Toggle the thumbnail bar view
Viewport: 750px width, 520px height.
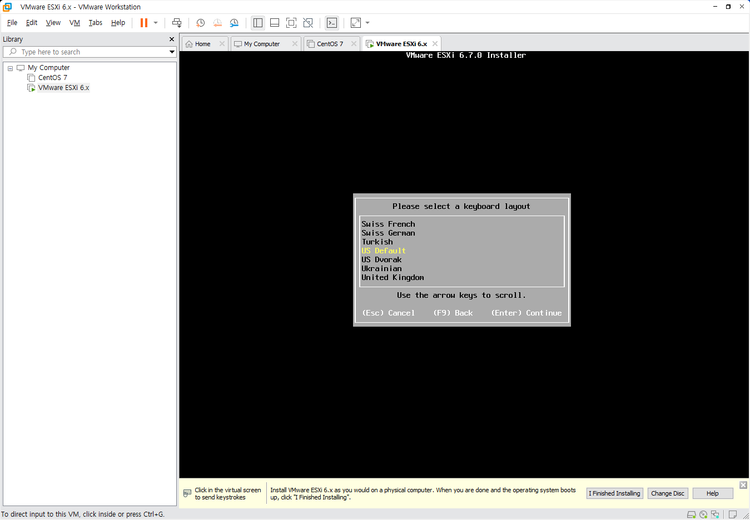275,23
